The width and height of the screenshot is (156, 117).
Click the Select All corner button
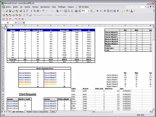pos(3,25)
